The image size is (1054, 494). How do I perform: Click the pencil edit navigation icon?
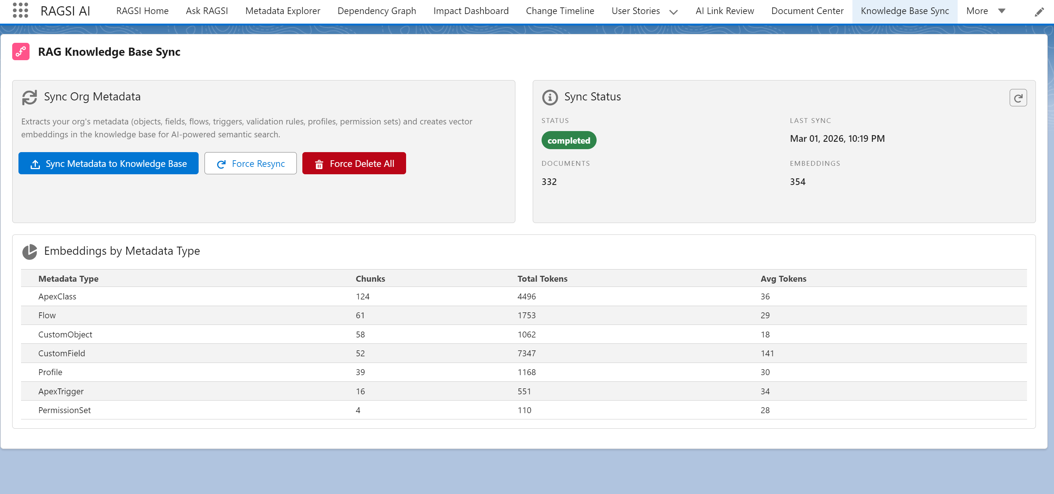(1039, 12)
